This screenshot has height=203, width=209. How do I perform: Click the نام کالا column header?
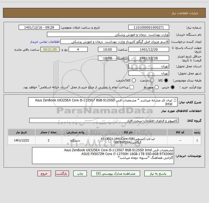click(x=128, y=132)
